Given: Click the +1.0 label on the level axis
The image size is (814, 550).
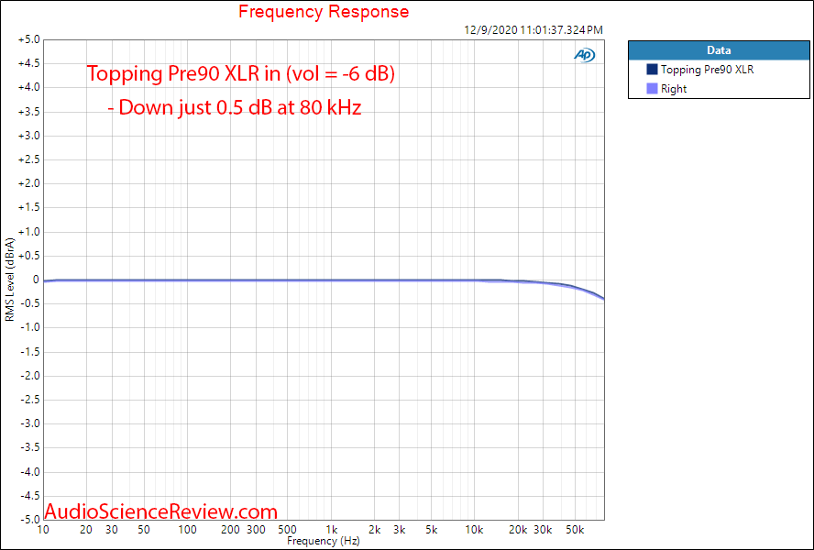Looking at the screenshot, I should pos(29,232).
